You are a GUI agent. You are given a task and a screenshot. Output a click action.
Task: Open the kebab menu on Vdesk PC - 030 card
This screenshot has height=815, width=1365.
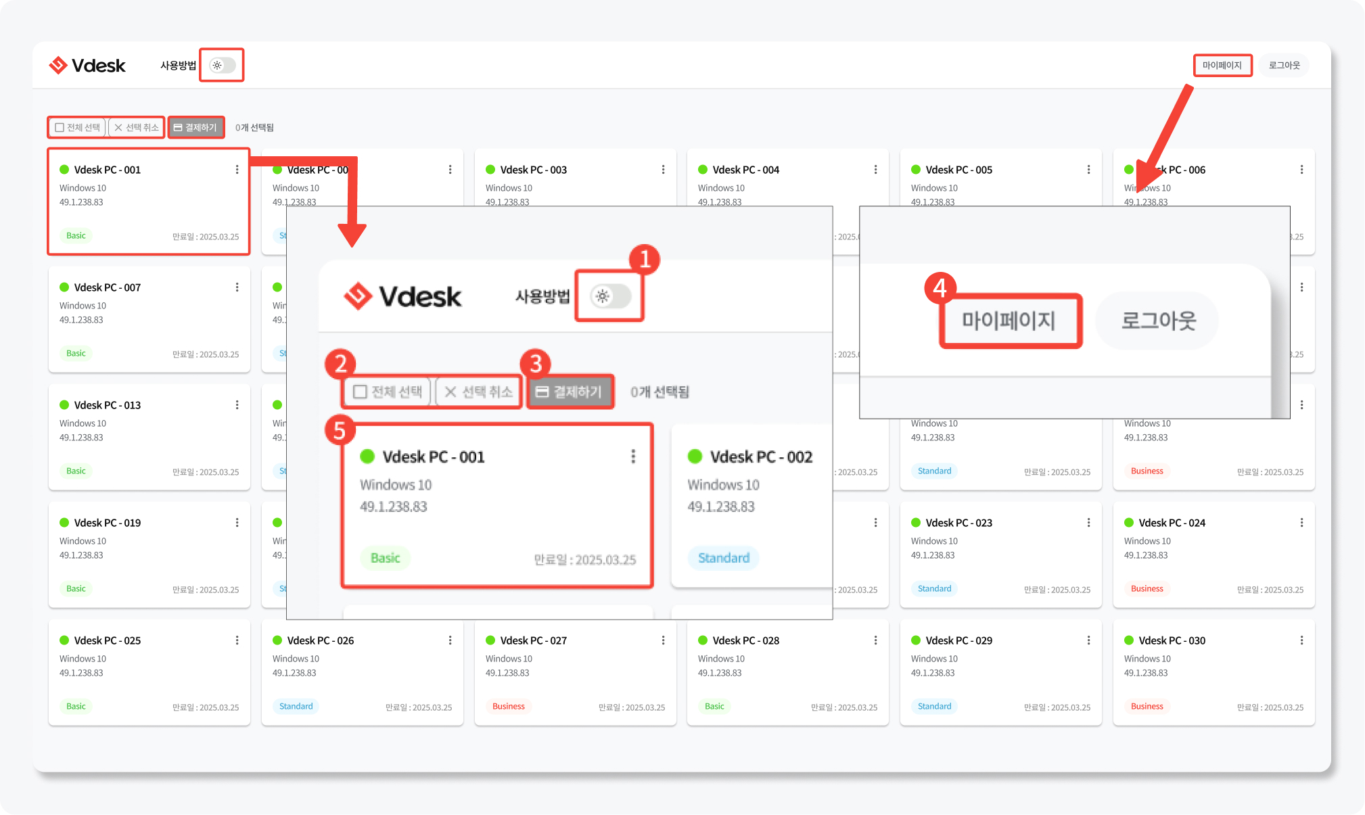[1301, 641]
